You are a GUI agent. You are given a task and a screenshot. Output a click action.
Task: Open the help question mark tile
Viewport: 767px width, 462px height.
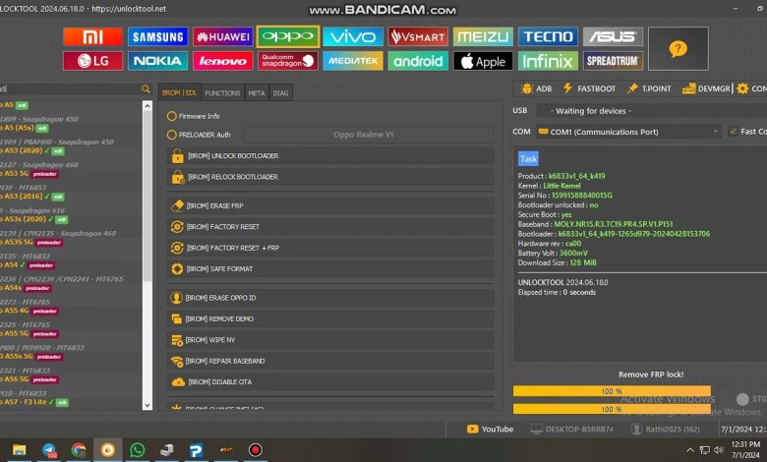[x=678, y=49]
